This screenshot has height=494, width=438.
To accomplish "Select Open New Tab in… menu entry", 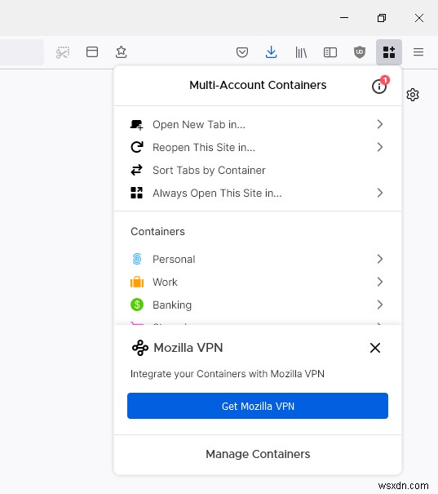I will [x=258, y=124].
